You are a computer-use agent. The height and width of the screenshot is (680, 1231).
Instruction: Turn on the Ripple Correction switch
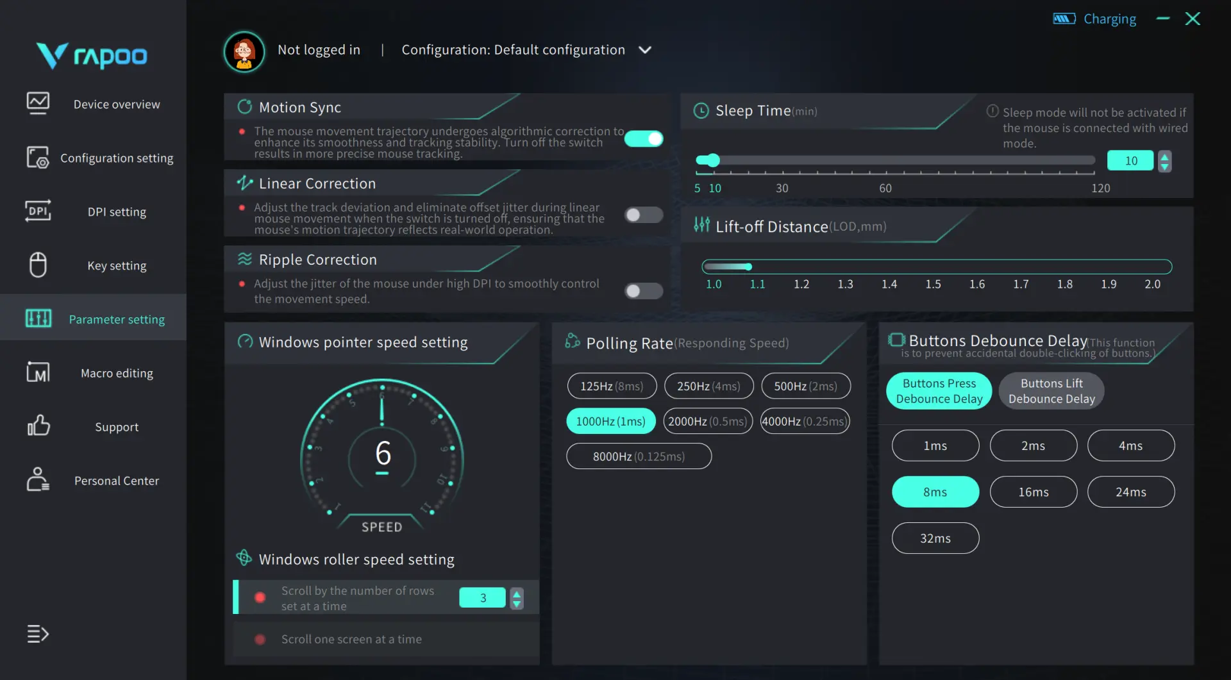(644, 291)
